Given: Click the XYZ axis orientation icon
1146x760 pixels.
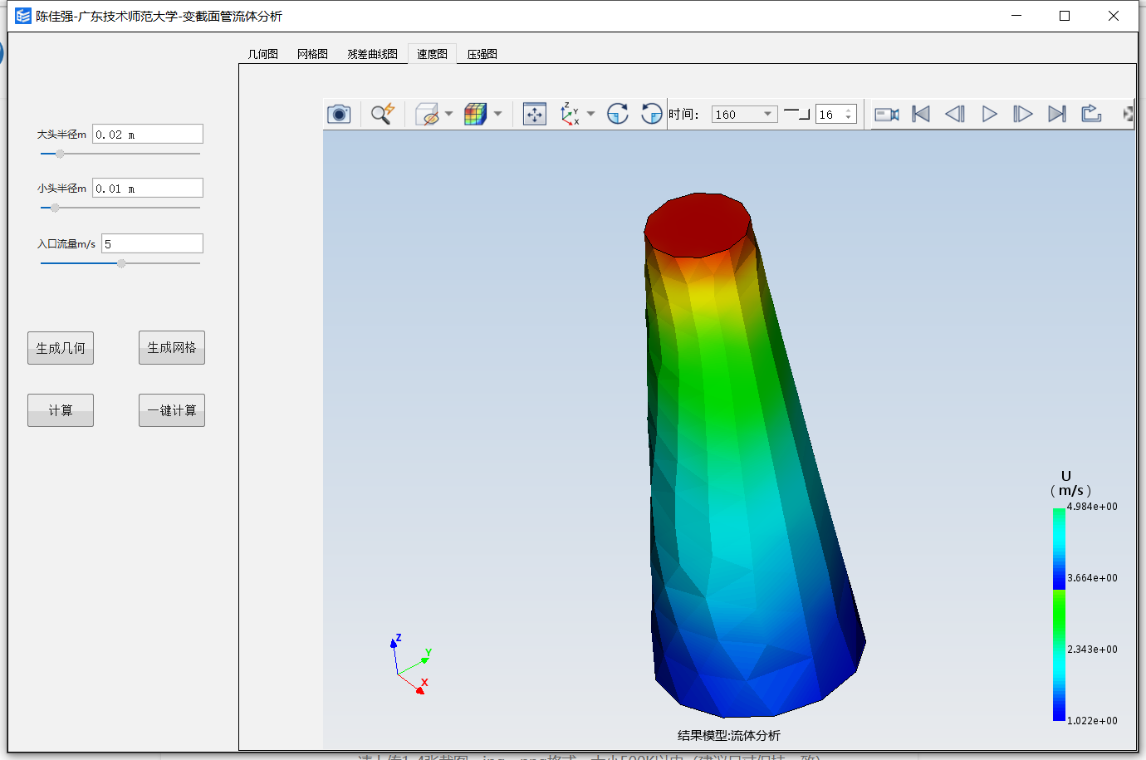Looking at the screenshot, I should [x=570, y=114].
